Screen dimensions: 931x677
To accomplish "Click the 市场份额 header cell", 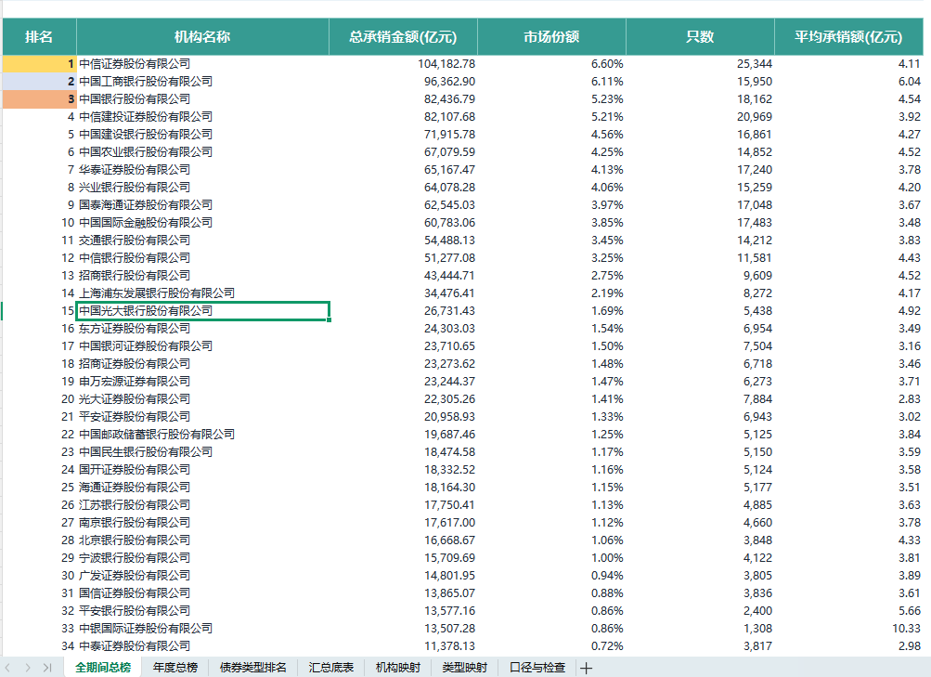I will pos(551,37).
